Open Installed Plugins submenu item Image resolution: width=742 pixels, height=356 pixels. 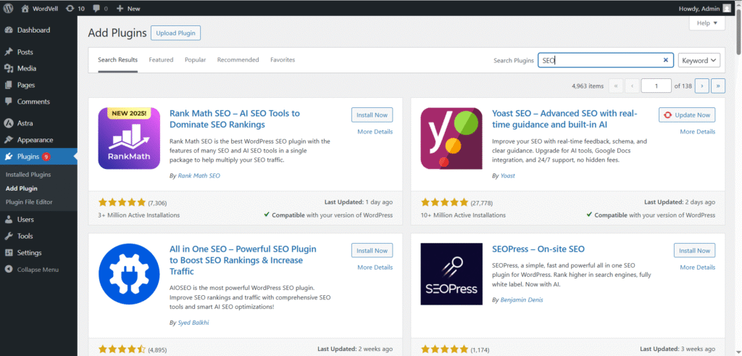[x=28, y=175]
